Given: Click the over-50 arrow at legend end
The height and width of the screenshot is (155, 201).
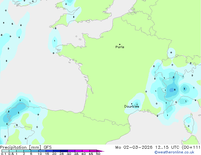Looking at the screenshot, I should coord(101,151).
